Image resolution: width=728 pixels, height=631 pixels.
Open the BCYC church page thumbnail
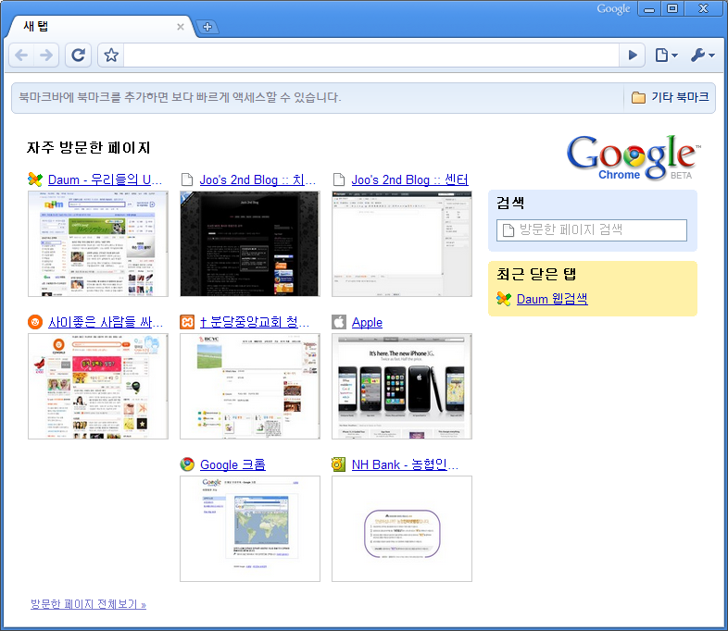[250, 386]
